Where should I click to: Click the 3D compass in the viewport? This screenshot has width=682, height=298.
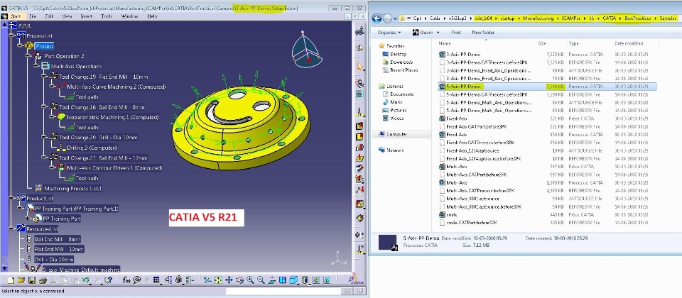pos(307,49)
